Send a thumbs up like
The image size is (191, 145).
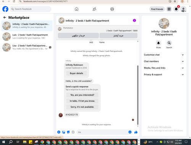[x=136, y=132]
